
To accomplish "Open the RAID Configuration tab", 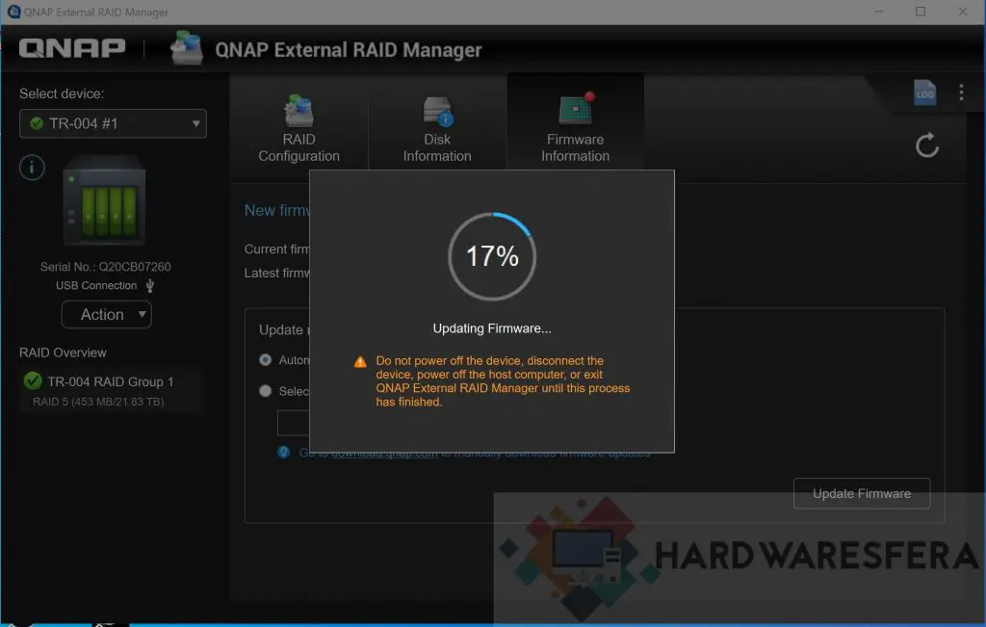I will point(298,129).
